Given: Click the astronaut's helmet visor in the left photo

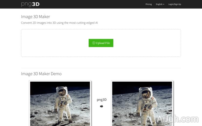Looking at the screenshot, I should (x=62, y=93).
